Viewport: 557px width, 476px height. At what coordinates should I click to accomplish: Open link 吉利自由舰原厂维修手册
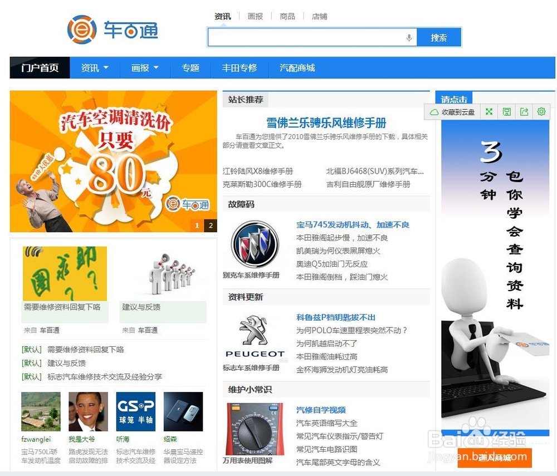[368, 184]
